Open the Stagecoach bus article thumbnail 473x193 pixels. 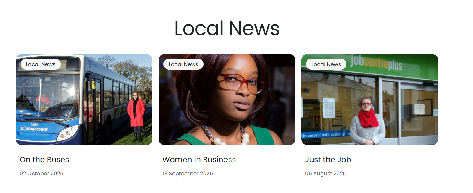(84, 100)
